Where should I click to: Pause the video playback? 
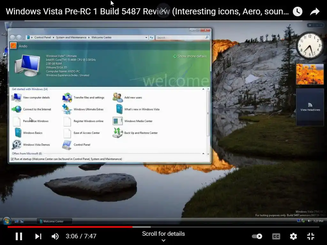point(19,236)
